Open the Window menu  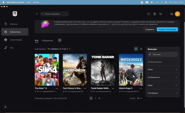(x=36, y=2)
